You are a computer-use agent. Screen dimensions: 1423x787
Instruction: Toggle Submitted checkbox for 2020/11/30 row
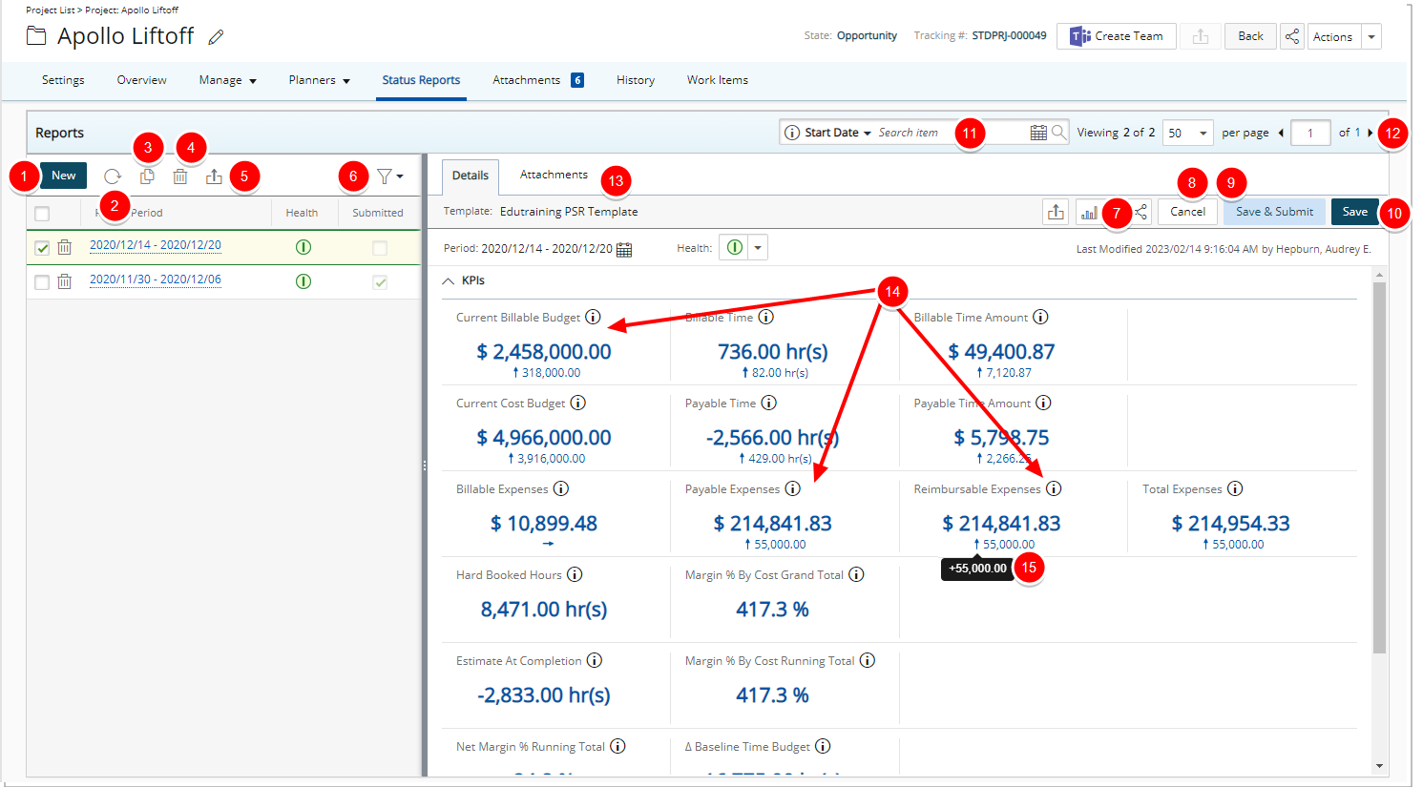pos(380,282)
